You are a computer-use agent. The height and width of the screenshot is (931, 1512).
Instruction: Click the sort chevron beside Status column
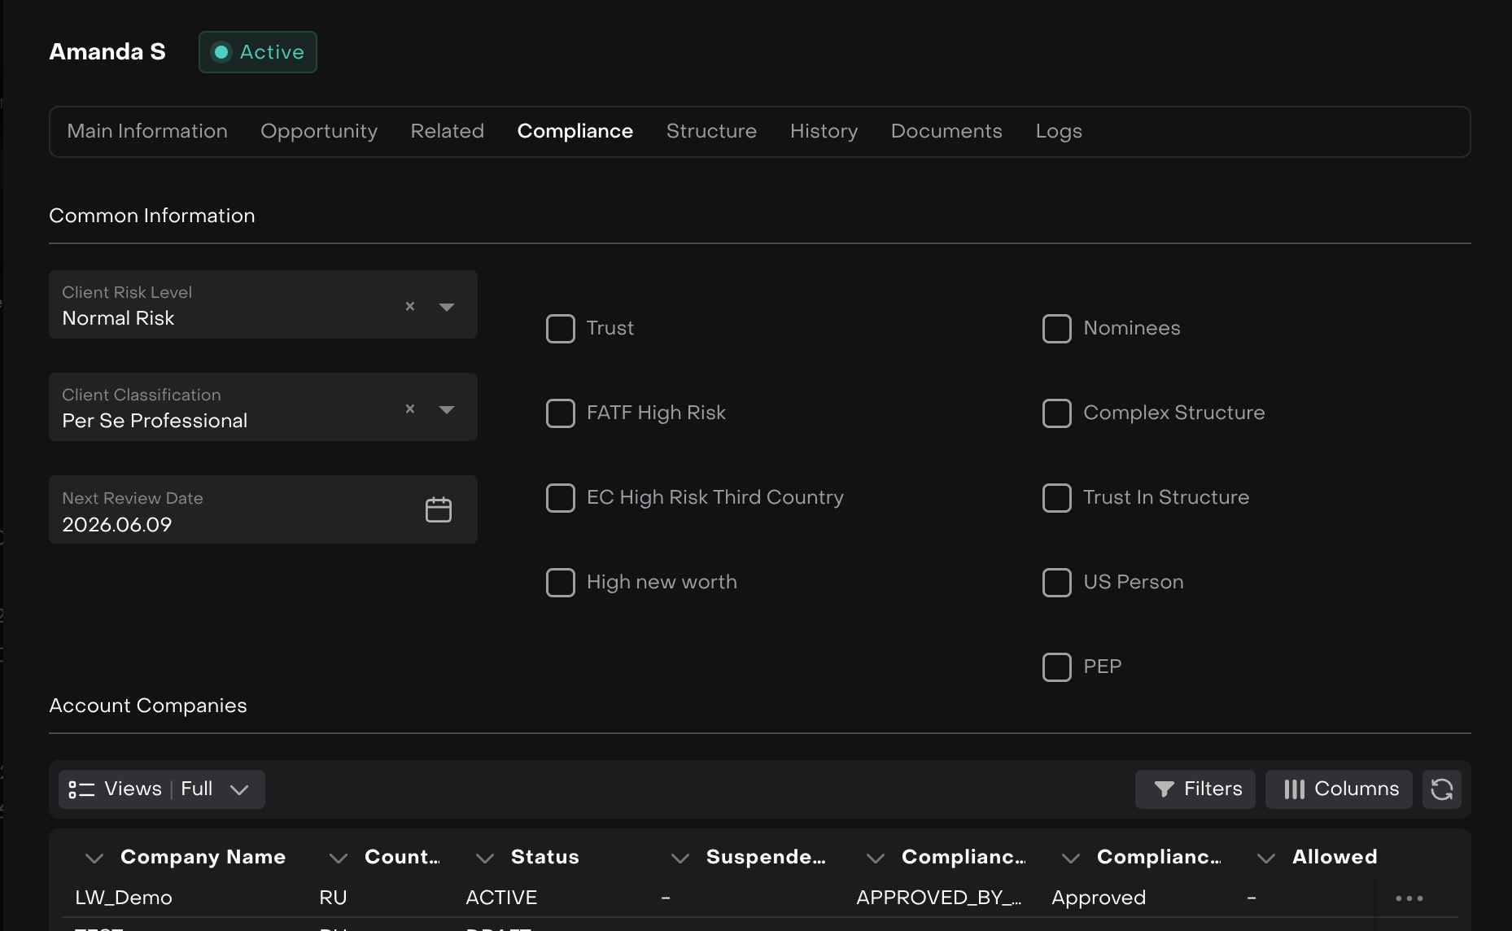pyautogui.click(x=485, y=858)
